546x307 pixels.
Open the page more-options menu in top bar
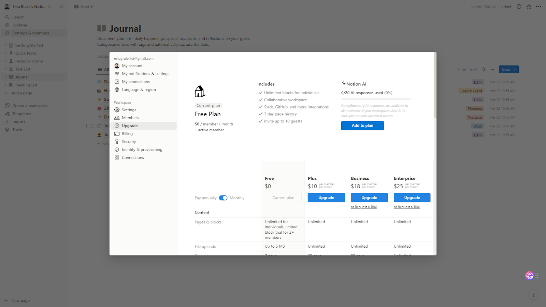click(539, 6)
